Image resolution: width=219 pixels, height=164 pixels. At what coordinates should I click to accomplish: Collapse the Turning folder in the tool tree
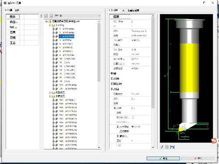[x=50, y=25]
